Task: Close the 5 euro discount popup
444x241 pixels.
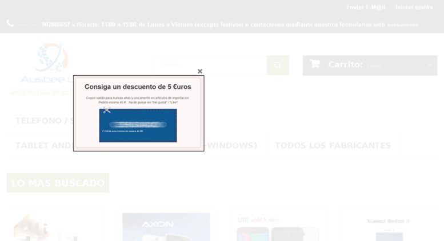Action: [x=200, y=71]
